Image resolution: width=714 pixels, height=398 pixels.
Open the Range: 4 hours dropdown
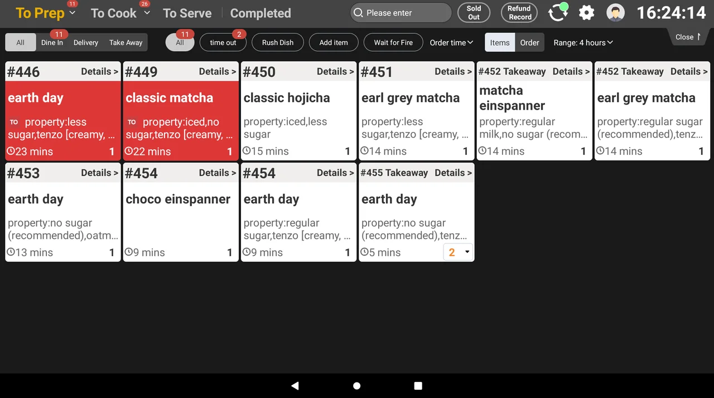(583, 42)
